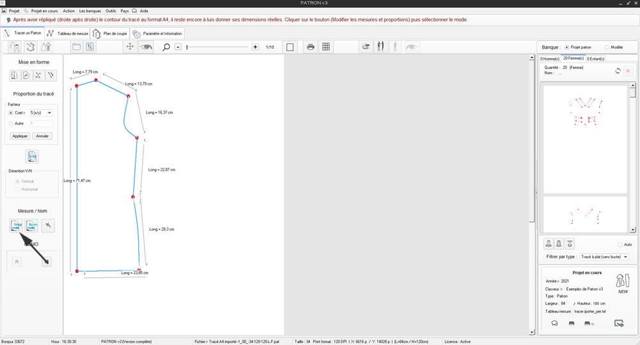Open the 'Les banques' menu
The width and height of the screenshot is (640, 345).
pos(90,11)
